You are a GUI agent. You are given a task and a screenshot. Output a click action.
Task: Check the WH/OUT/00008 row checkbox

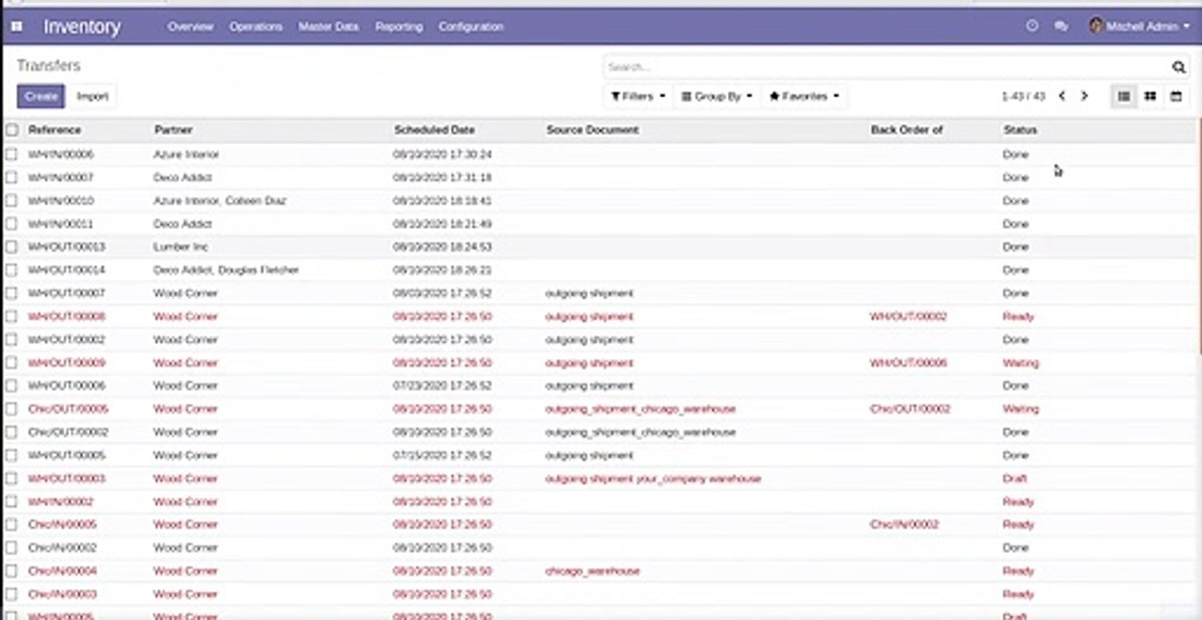point(11,317)
